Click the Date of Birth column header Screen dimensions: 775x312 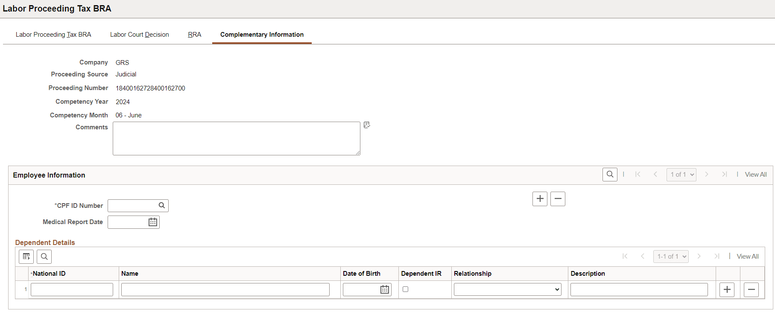(362, 274)
